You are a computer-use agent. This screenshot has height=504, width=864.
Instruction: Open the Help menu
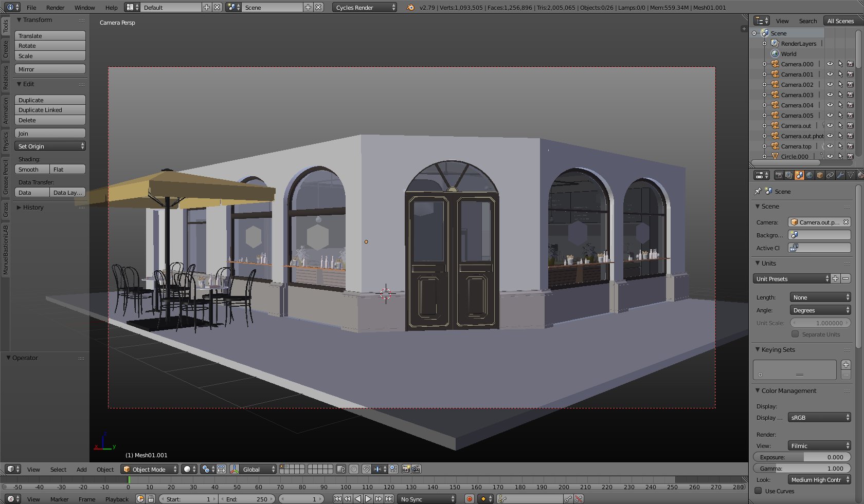111,8
